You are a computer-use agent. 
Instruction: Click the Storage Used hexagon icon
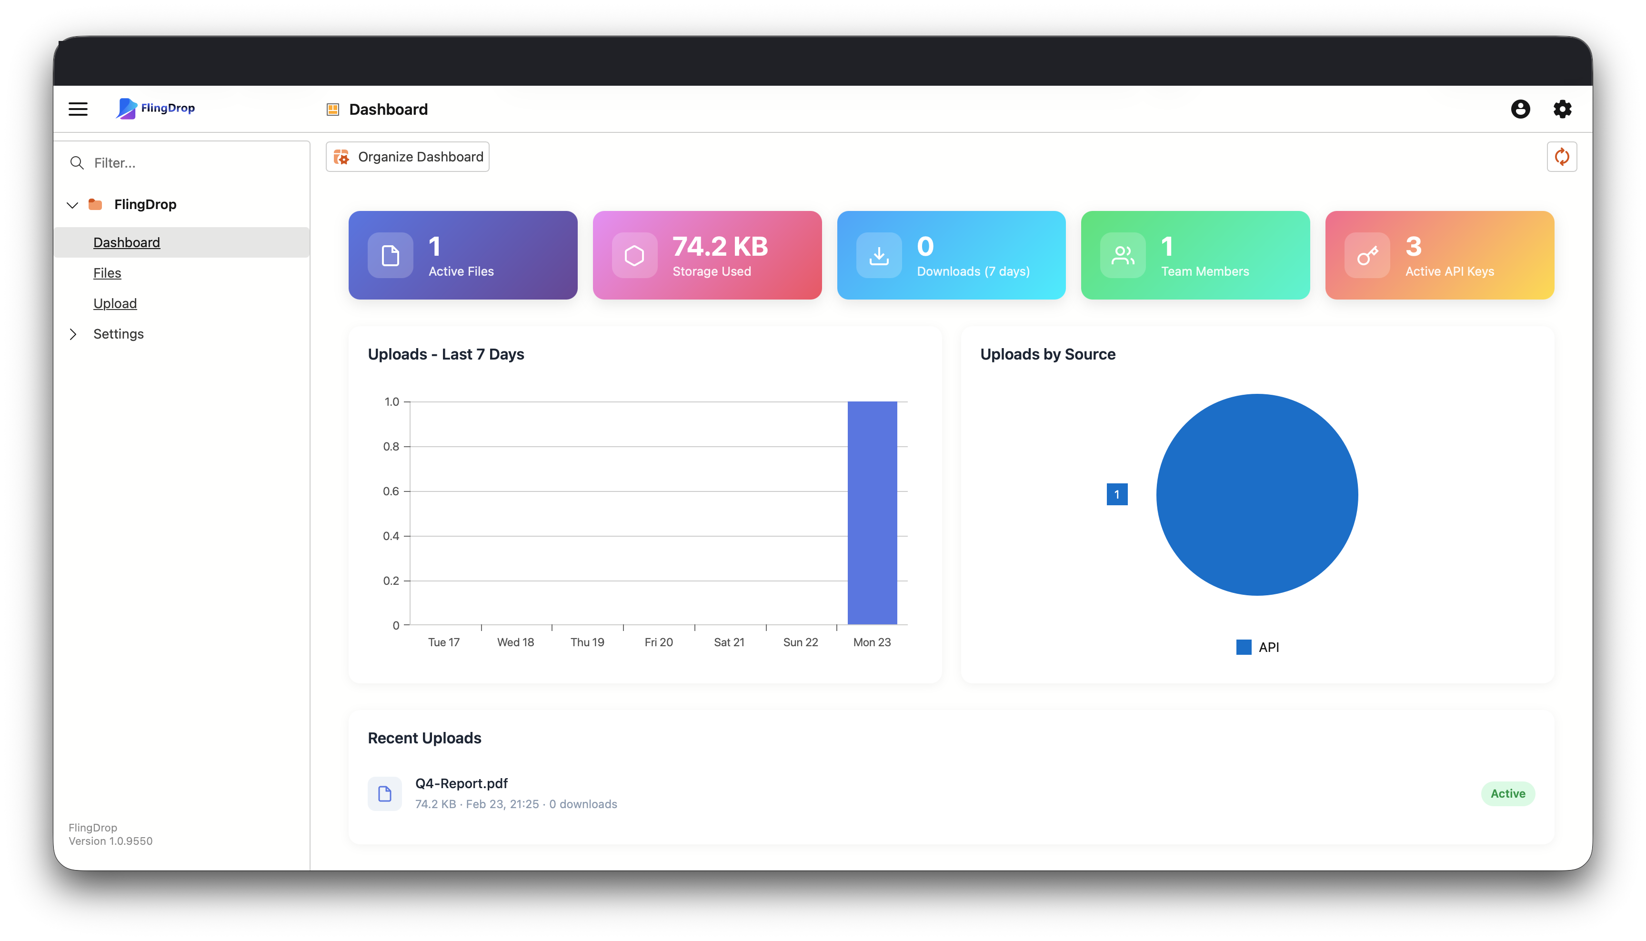(634, 255)
